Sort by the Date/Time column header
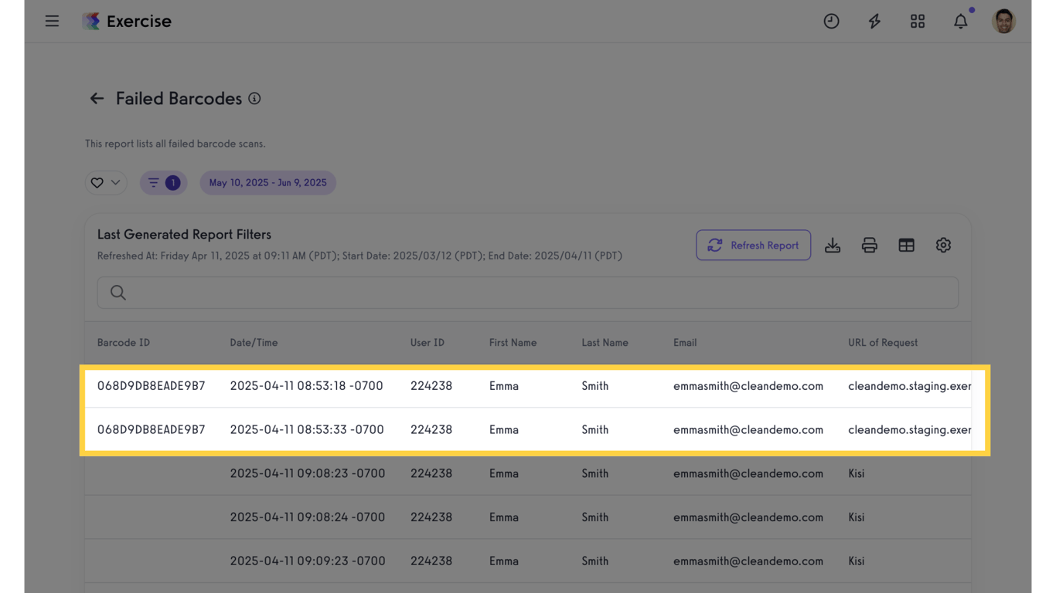The image size is (1056, 593). (x=254, y=343)
